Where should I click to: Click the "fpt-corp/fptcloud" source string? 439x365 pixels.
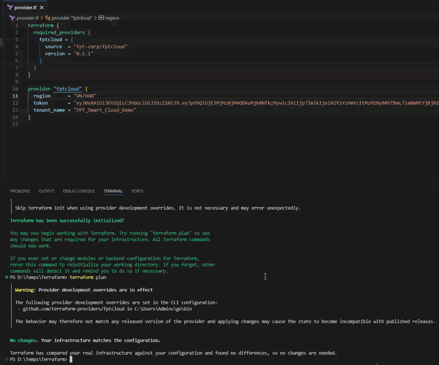pos(101,46)
